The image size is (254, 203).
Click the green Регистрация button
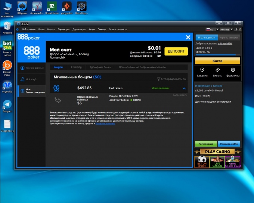pyautogui.click(x=206, y=144)
